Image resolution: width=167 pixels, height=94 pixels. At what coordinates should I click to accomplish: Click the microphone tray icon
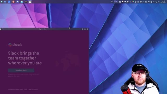tap(154, 2)
